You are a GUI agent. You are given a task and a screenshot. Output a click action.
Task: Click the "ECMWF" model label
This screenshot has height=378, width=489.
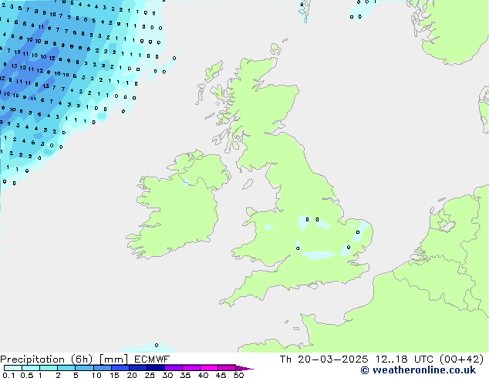tap(152, 359)
